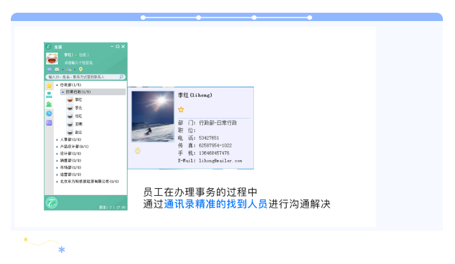Collapse the 行政部 department node
455x264 pixels.
[57, 85]
